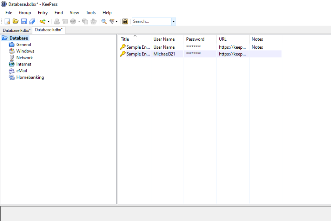Lock the workspace with the padlock icon

125,21
